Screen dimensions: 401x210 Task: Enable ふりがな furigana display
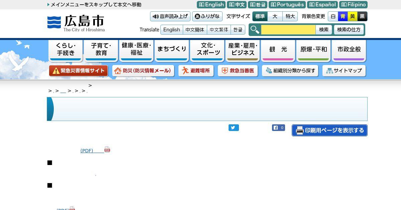click(207, 16)
